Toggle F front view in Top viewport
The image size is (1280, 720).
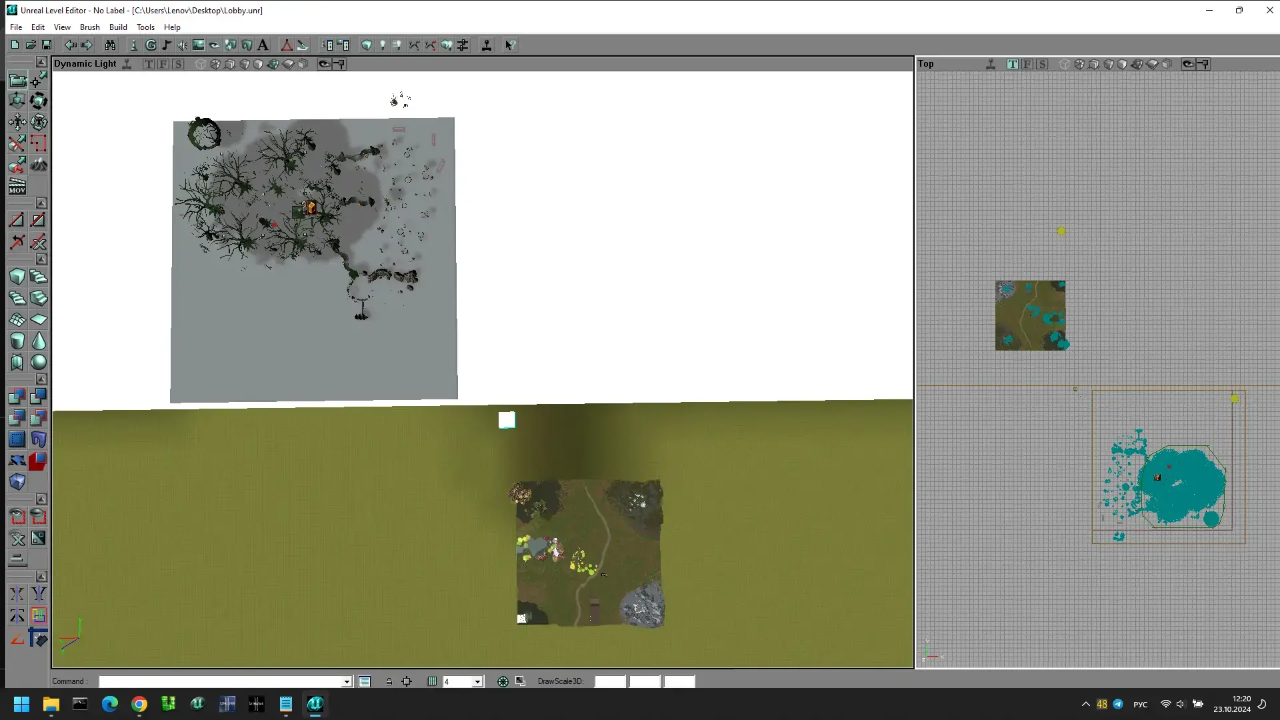(1027, 64)
